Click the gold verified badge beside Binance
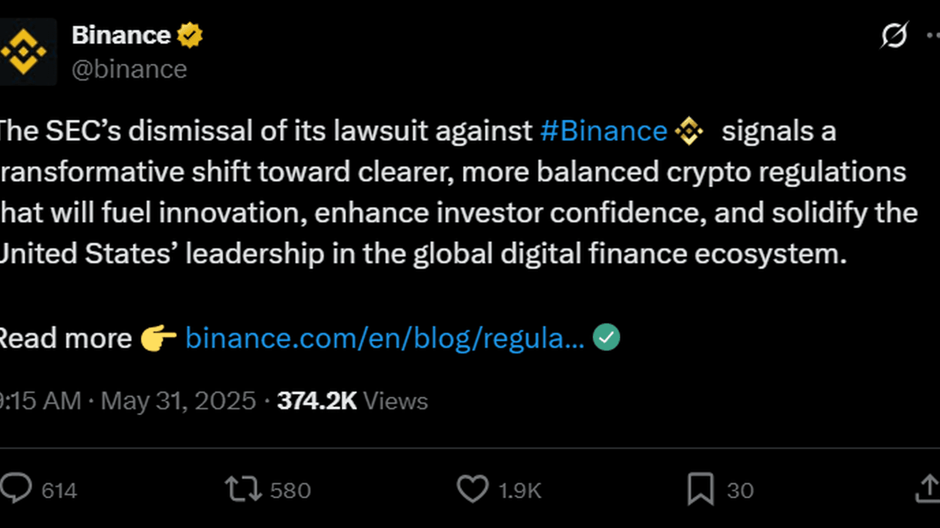 pyautogui.click(x=189, y=35)
